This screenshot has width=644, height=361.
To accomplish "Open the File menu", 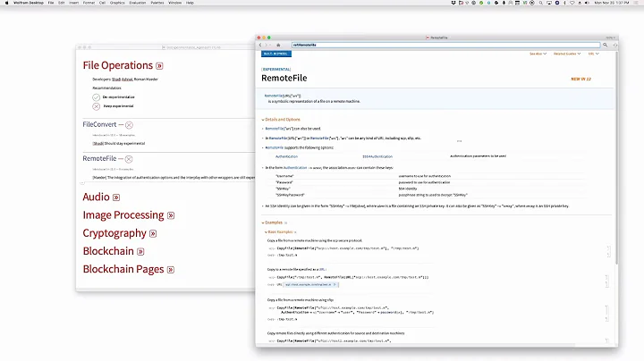I will [51, 3].
